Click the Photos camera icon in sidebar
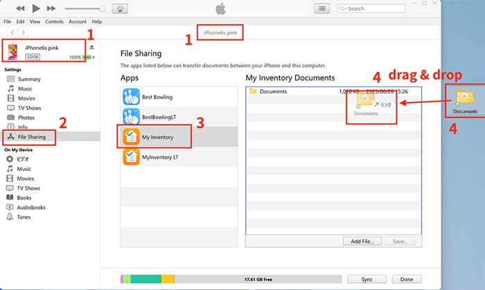The image size is (485, 290). tap(11, 118)
